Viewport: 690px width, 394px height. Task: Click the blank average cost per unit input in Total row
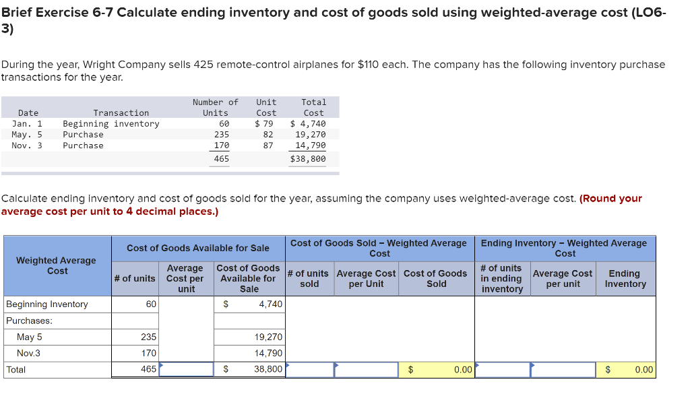coord(186,370)
